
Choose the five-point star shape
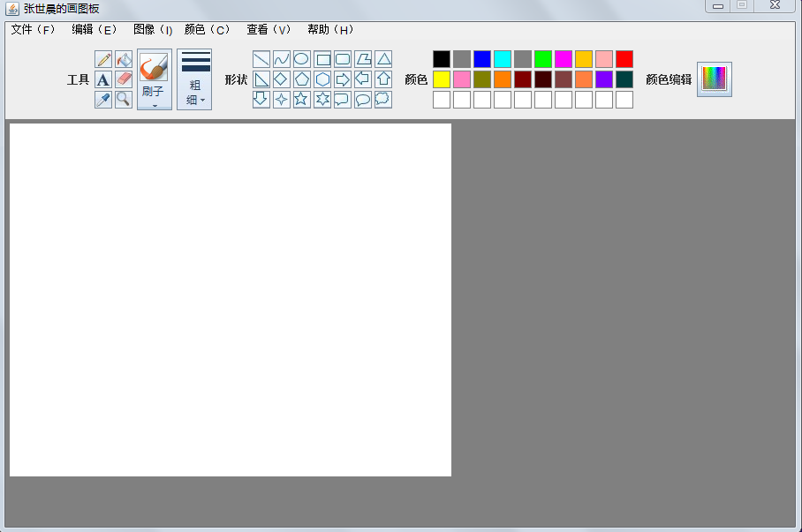coord(302,100)
